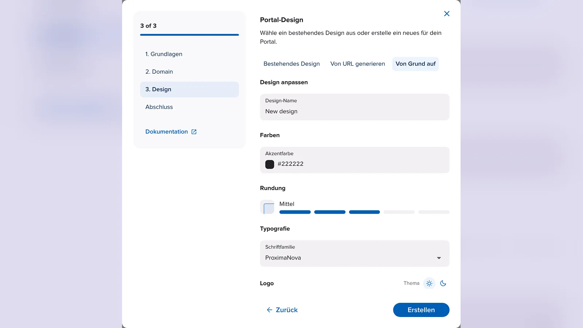583x328 pixels.
Task: Go to step 3. Design
Action: (x=189, y=89)
